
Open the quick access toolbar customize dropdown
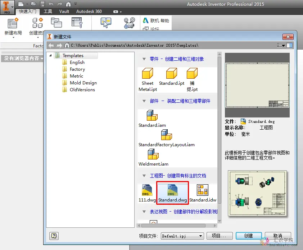[76, 4]
